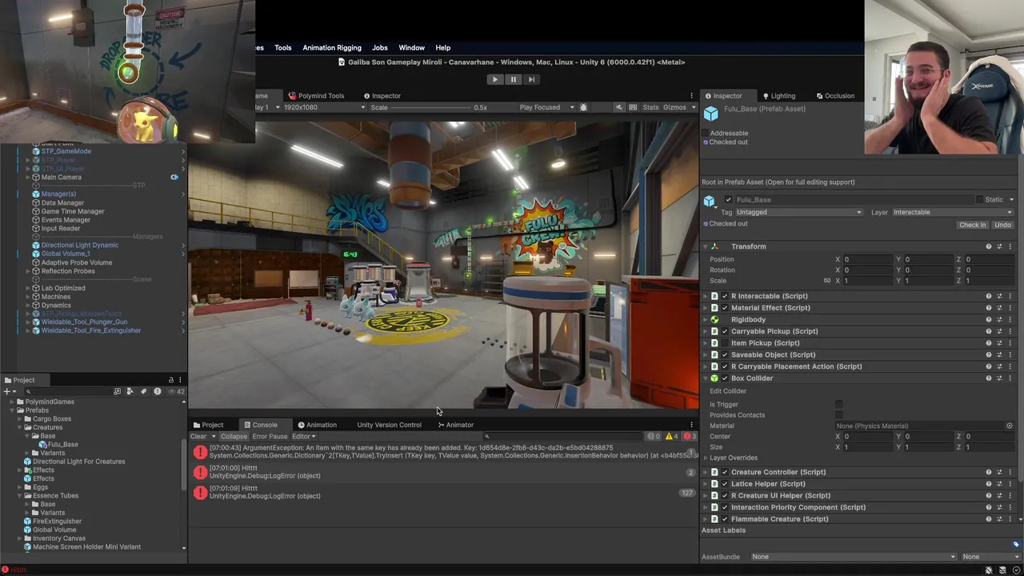Open the Console Editor dropdown

point(303,437)
